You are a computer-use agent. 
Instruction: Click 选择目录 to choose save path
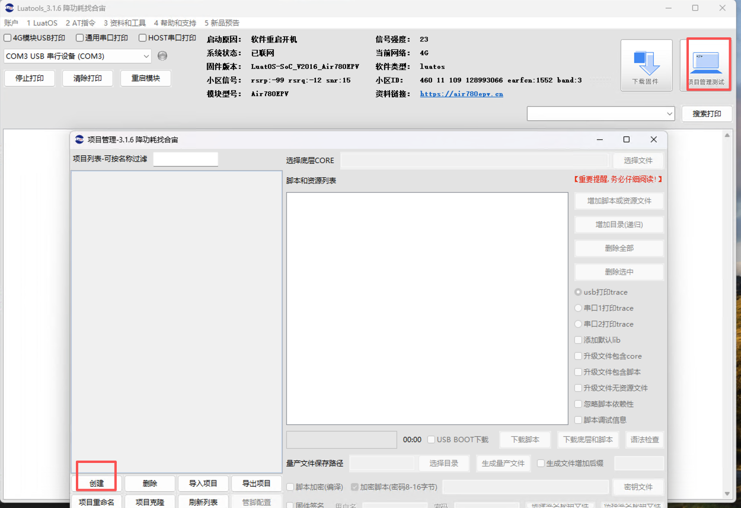tap(443, 464)
